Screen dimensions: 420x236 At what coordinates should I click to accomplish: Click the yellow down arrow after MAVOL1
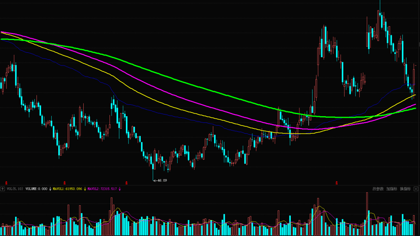pyautogui.click(x=85, y=189)
